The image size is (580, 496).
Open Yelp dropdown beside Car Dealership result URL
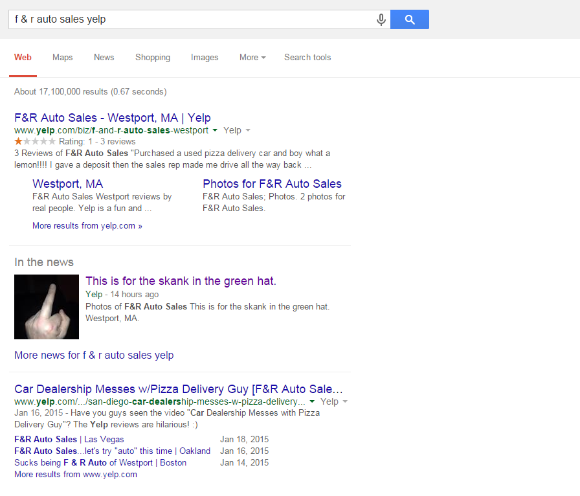coord(333,401)
